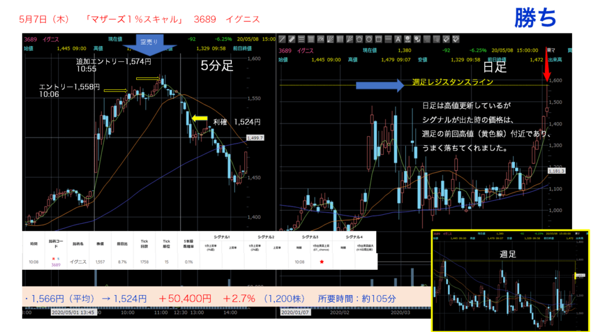The height and width of the screenshot is (332, 591).
Task: Choose the four-line retracement drawing tool
Action: (311, 39)
